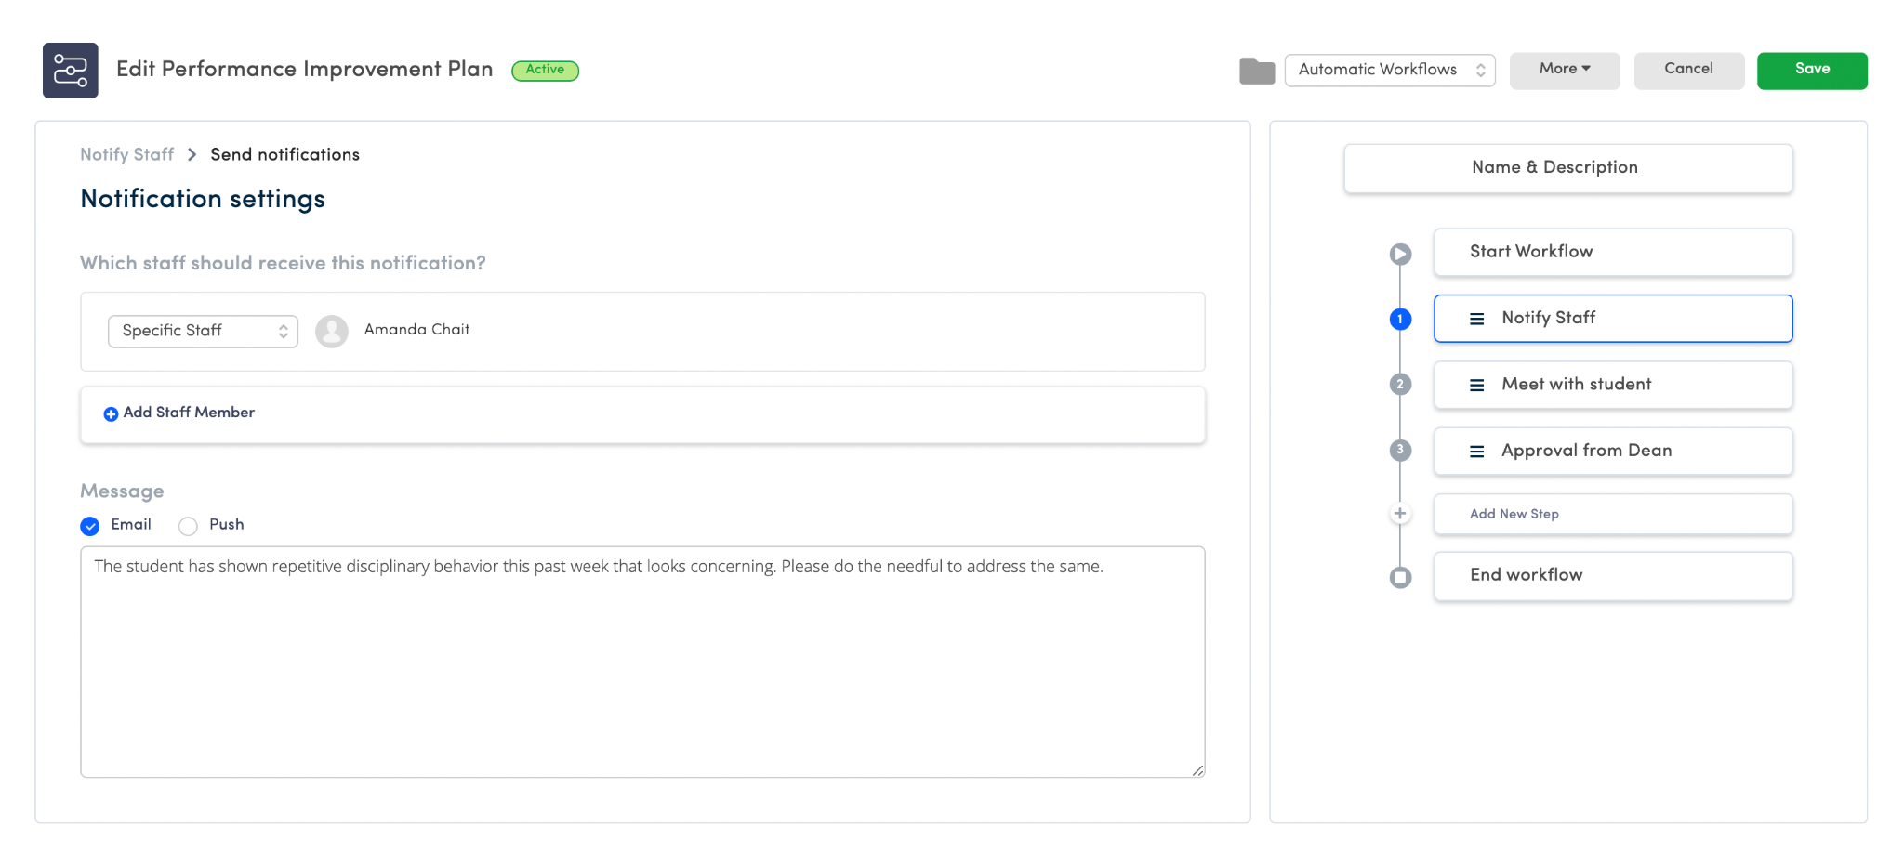Select the Meet with student step
1904x865 pixels.
pyautogui.click(x=1613, y=385)
